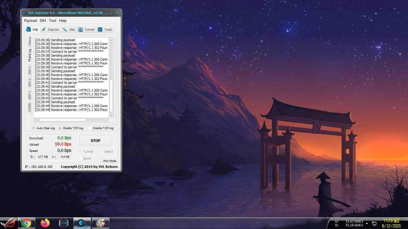Click log line '[23:29:36] Sending payload'

click(55, 40)
